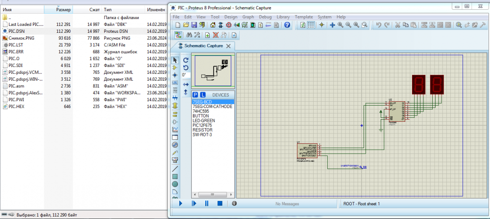This screenshot has width=490, height=219.
Task: Activate Selection mode arrow tool
Action: (x=175, y=60)
